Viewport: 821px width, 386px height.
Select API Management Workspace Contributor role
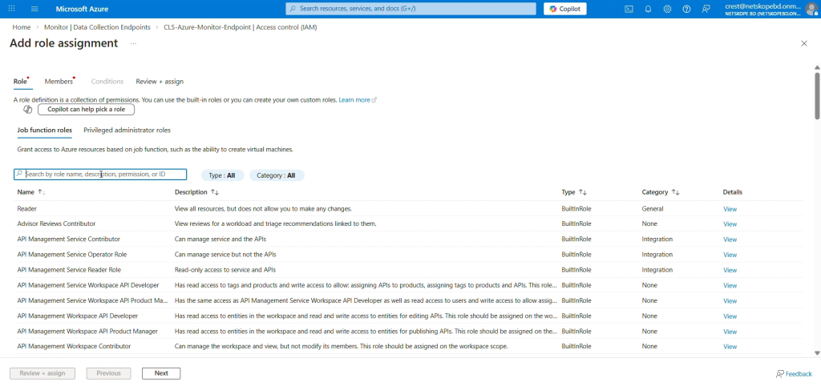click(408, 346)
